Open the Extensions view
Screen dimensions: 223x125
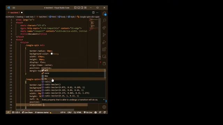coord(104,49)
